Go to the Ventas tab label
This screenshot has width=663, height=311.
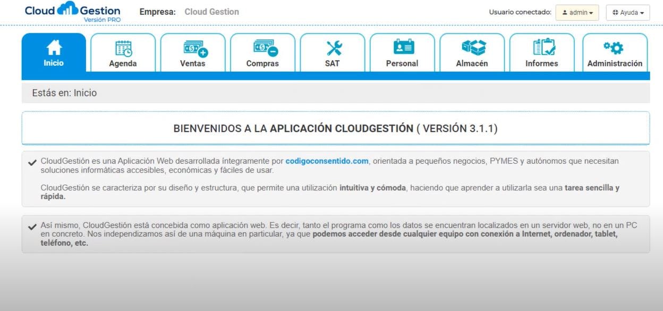tap(192, 64)
